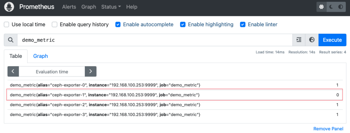Open the Alerts page
Screen dimensions: 350x133
pos(69,7)
